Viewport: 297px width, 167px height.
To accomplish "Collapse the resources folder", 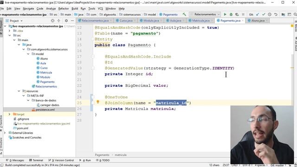I will tap(19, 91).
